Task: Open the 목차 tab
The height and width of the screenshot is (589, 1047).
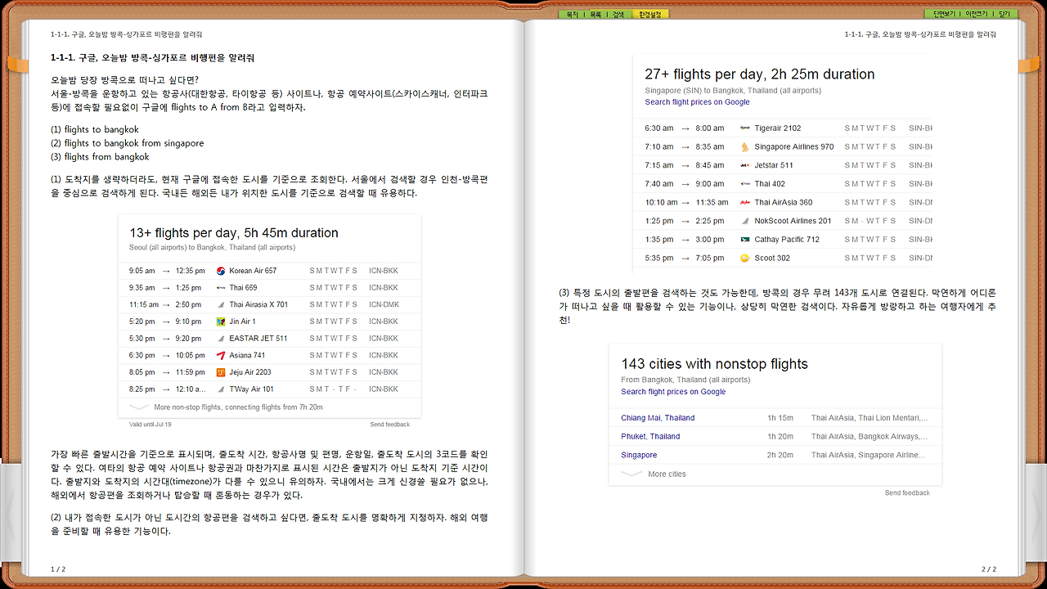Action: click(x=572, y=14)
